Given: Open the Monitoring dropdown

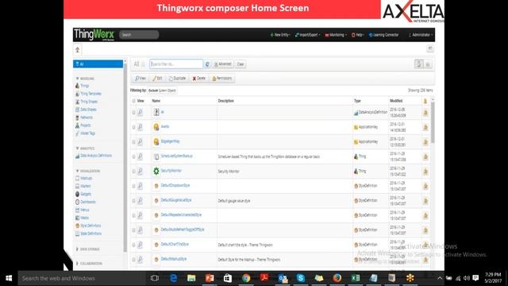Looking at the screenshot, I should point(336,35).
